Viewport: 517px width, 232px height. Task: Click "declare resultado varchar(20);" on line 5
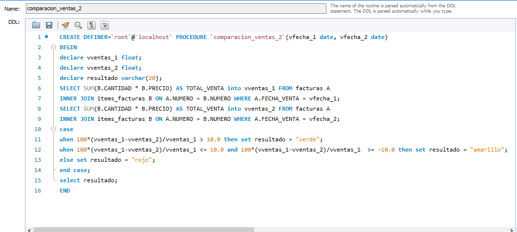point(111,78)
